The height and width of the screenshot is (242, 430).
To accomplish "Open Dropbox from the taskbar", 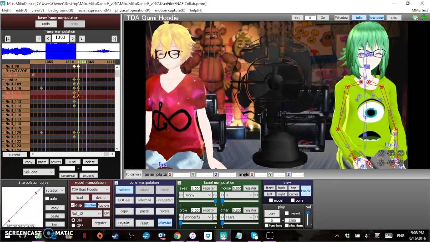I will 208,236.
